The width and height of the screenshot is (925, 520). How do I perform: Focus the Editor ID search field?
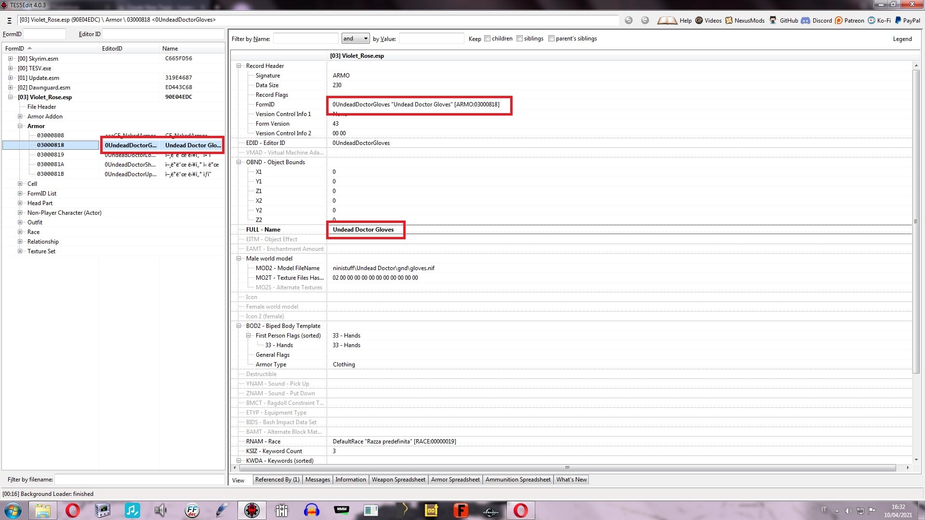click(x=163, y=34)
